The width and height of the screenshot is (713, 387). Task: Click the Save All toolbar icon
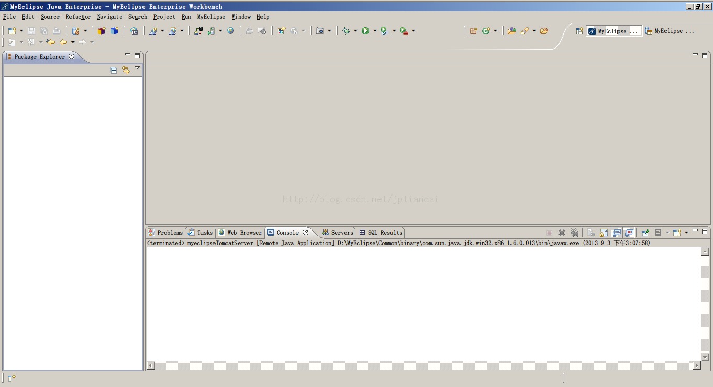(x=44, y=31)
